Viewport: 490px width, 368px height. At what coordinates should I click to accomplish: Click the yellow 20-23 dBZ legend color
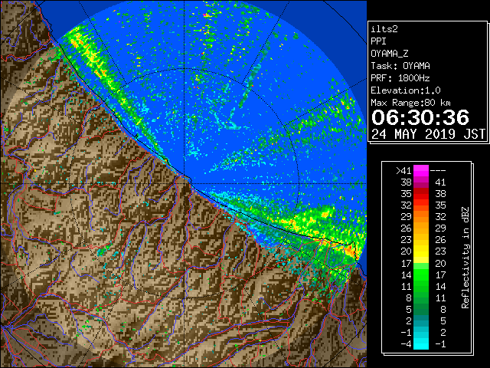[x=421, y=251]
